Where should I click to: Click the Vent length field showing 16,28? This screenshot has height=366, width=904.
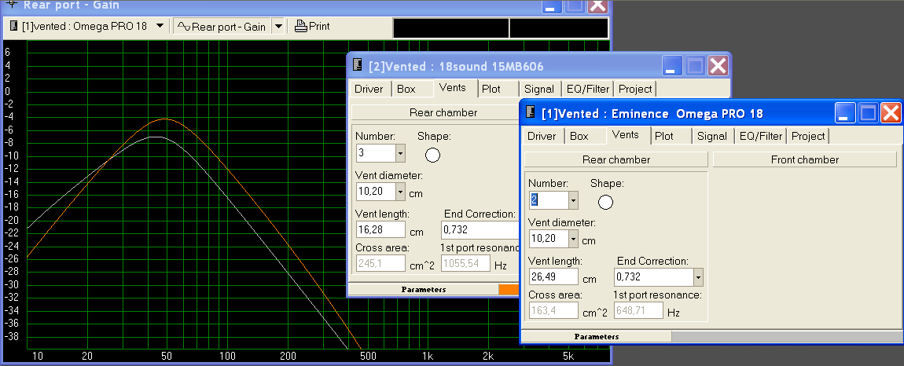click(381, 229)
